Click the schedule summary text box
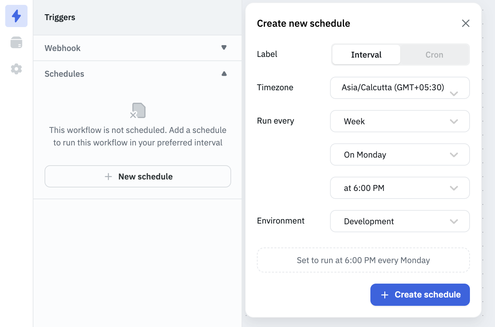This screenshot has height=327, width=495. (x=363, y=260)
